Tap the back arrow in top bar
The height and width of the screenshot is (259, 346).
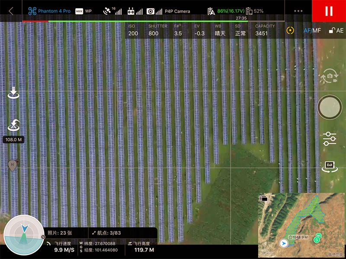click(x=11, y=11)
